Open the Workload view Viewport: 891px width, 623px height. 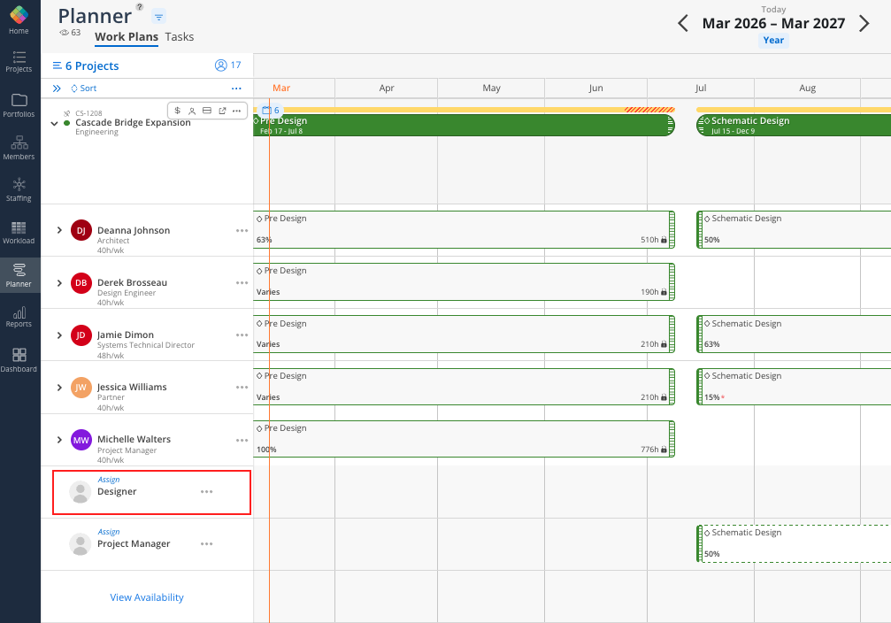click(19, 233)
